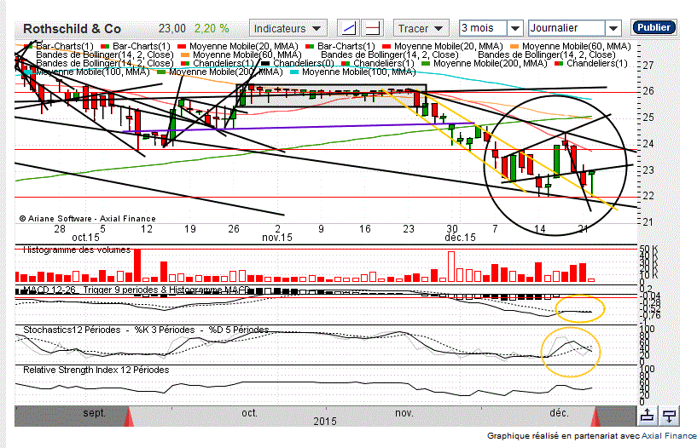Open the 3 mois period dropdown

point(491,28)
